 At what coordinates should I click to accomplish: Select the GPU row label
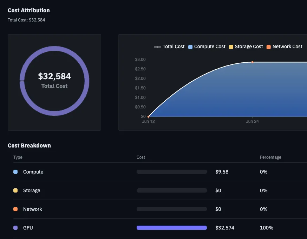28,228
